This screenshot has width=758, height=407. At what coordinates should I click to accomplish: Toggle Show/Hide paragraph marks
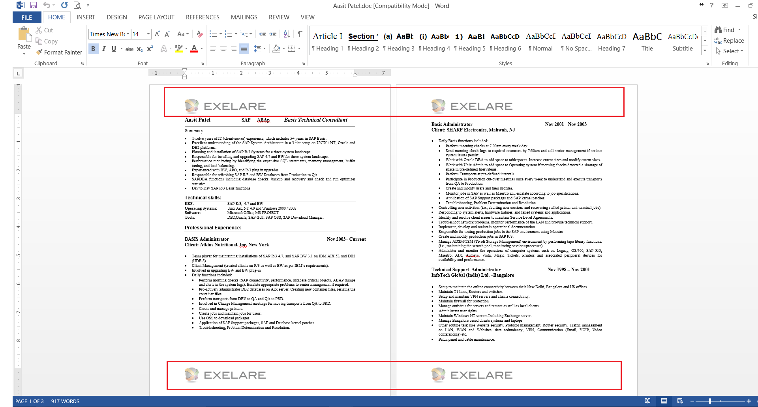(x=300, y=34)
